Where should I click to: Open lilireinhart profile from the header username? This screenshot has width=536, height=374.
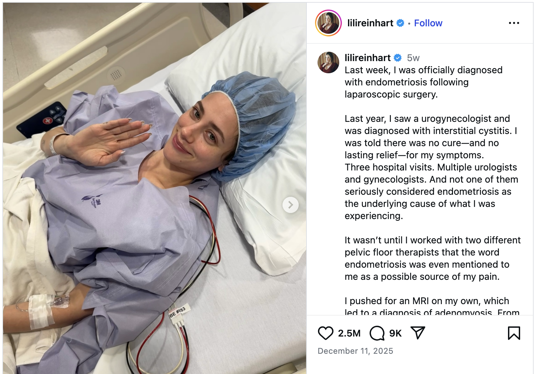370,23
